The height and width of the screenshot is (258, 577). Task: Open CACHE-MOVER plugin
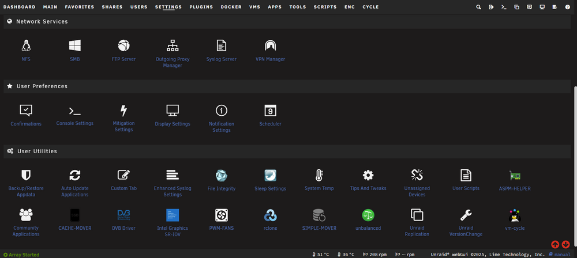pyautogui.click(x=74, y=220)
